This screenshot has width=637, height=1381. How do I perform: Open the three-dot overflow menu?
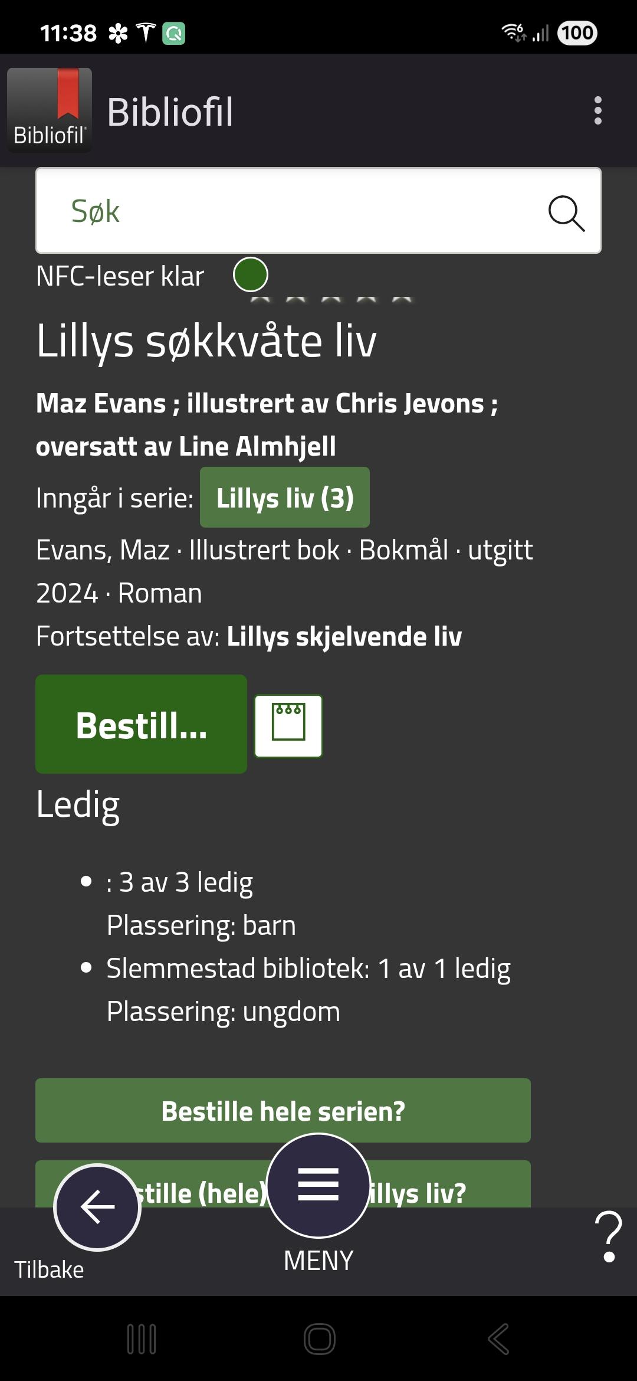click(597, 111)
